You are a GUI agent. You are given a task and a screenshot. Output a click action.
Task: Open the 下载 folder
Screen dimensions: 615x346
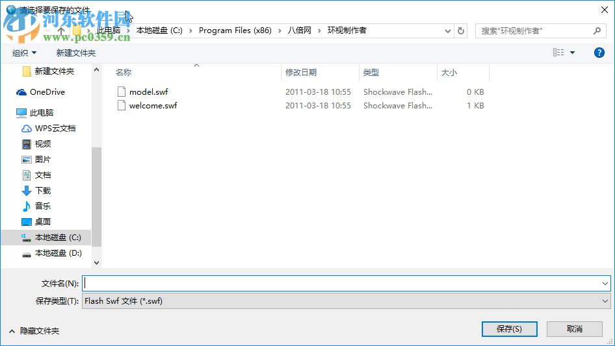pyautogui.click(x=36, y=190)
